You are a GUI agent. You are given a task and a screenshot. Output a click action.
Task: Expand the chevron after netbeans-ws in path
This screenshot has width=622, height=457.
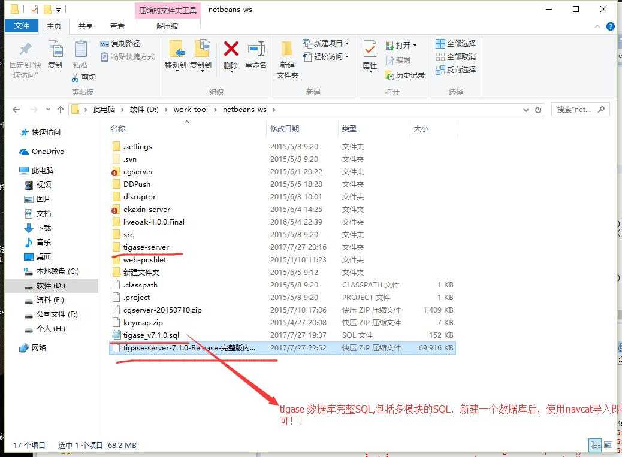(x=274, y=110)
